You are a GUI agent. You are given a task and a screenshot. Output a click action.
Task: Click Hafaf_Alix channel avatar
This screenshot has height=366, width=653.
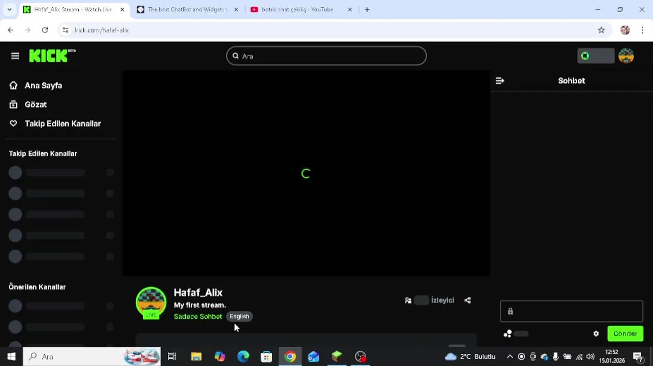(151, 302)
